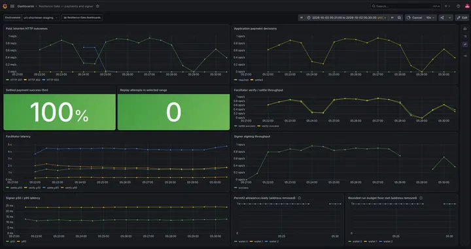Click the 0 replay attempts value
This screenshot has height=249, width=471.
point(173,112)
